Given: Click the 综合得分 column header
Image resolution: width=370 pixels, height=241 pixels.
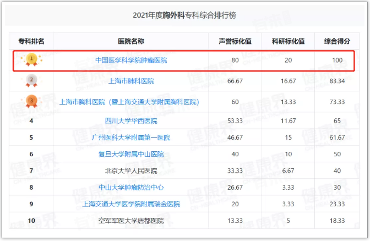Looking at the screenshot, I should [338, 41].
